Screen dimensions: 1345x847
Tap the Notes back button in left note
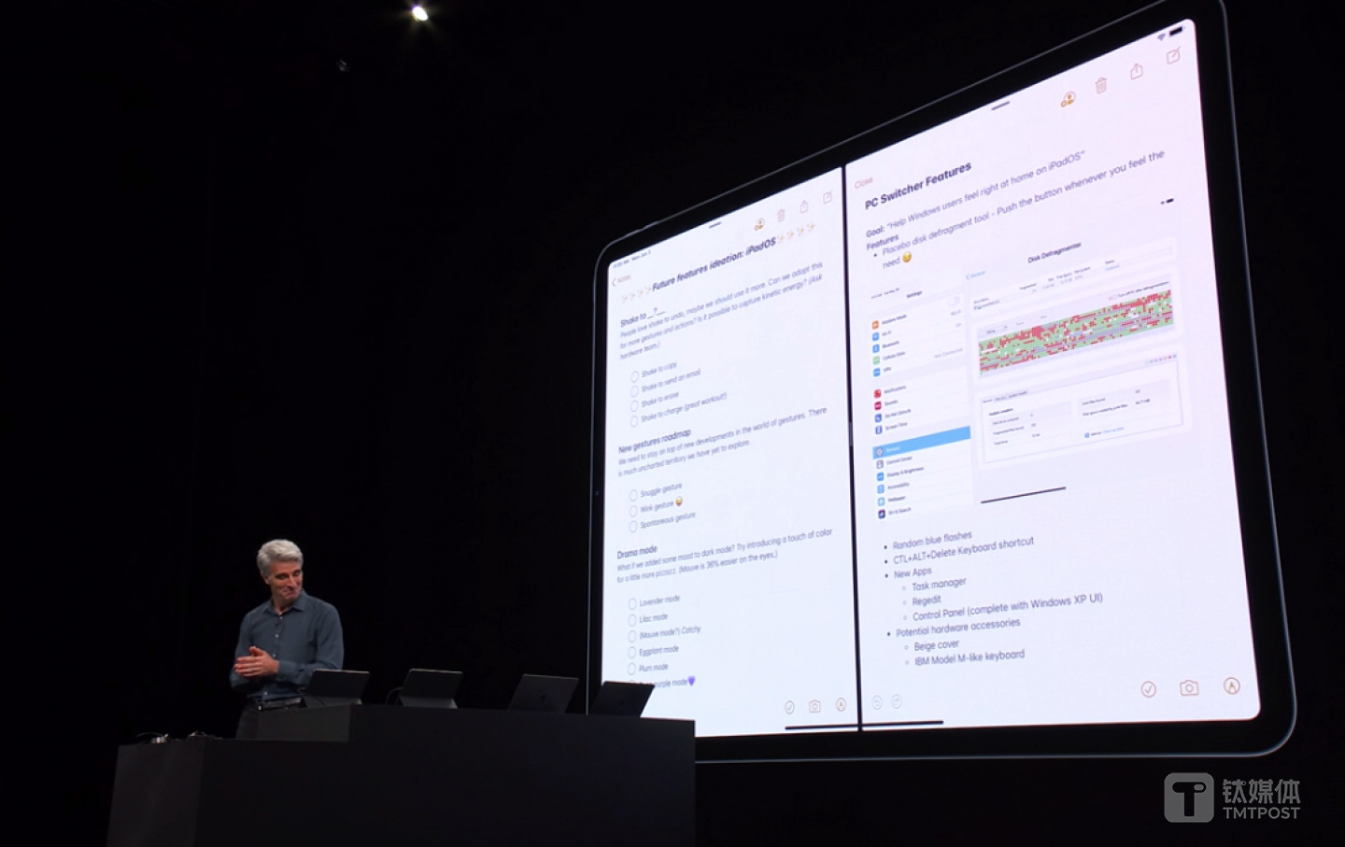pos(622,280)
